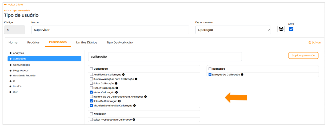
Task: Check the Calibração group header checkbox
Action: pos(91,69)
